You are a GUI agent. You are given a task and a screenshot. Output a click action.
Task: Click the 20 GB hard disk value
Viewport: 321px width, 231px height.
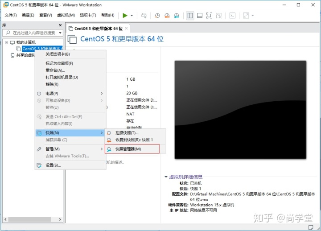tap(132, 93)
